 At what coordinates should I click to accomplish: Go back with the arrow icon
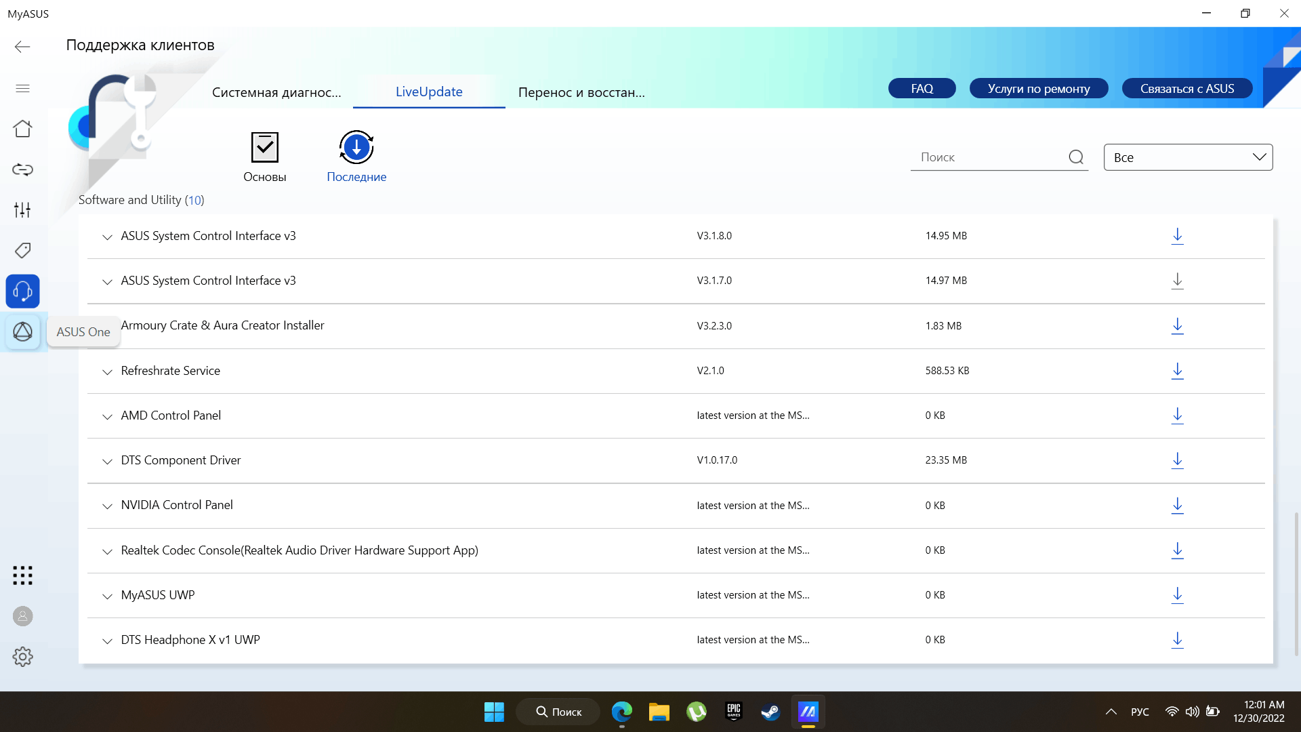[22, 46]
